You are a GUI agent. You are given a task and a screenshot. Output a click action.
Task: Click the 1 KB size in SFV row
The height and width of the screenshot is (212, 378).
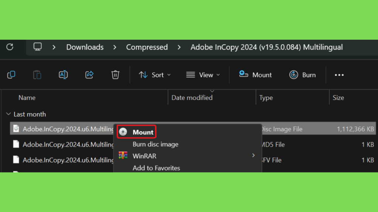click(x=368, y=160)
